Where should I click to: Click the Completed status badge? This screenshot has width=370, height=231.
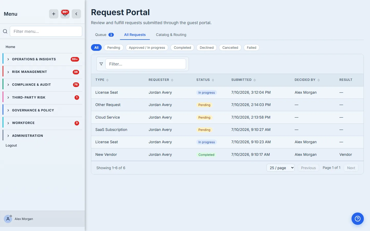click(206, 155)
